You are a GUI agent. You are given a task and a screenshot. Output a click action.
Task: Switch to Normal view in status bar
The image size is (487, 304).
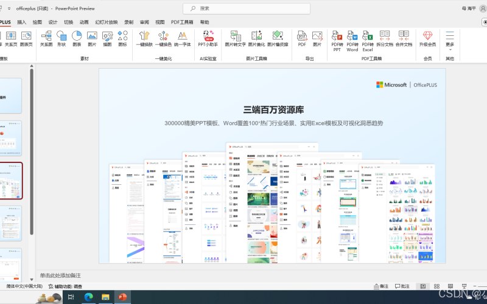422,286
